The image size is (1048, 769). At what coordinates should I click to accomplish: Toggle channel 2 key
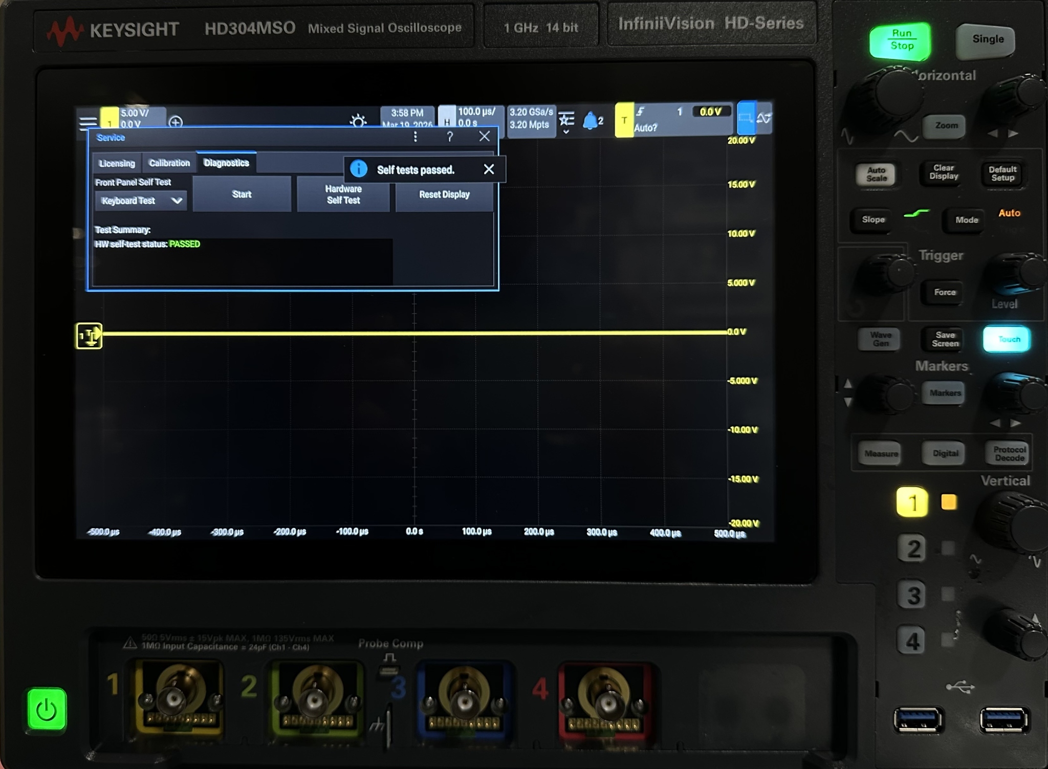[x=913, y=549]
